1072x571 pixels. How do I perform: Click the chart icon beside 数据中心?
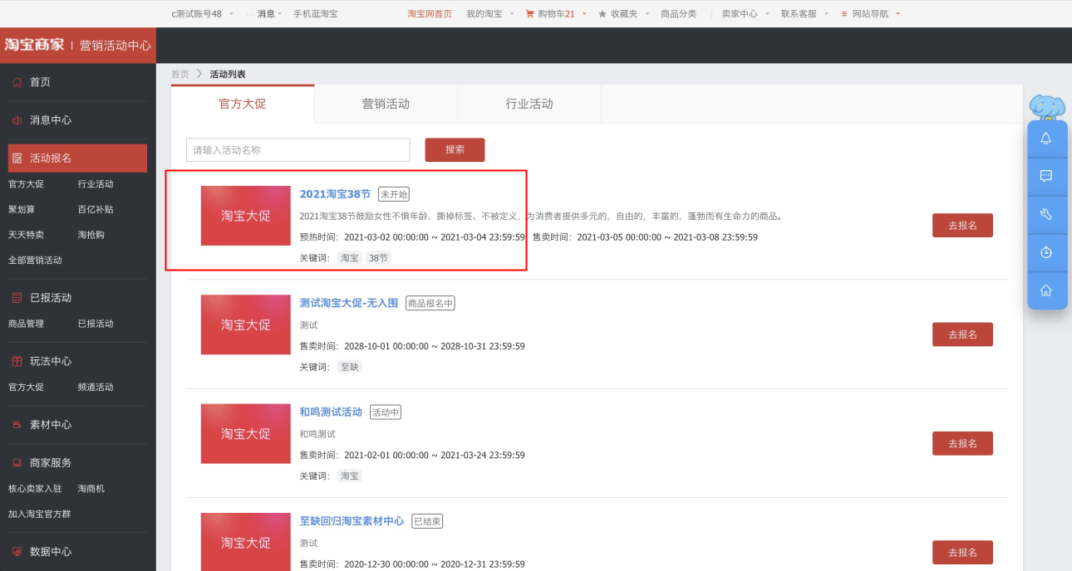[x=17, y=552]
